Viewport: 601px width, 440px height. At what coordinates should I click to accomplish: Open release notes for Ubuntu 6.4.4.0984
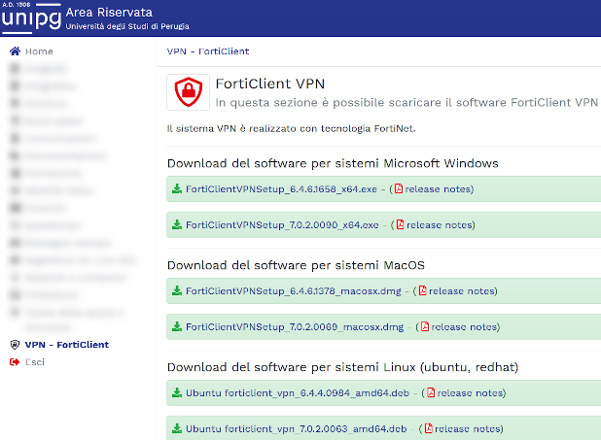[x=471, y=393]
